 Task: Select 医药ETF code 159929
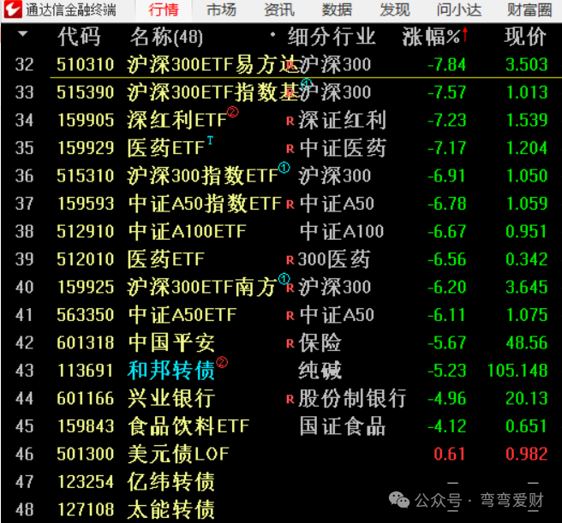tap(86, 148)
